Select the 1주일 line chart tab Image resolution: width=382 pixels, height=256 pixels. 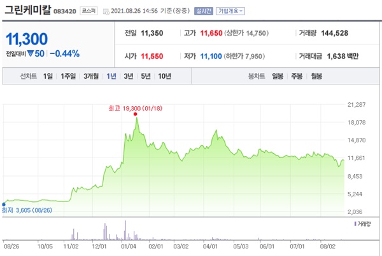coord(68,76)
